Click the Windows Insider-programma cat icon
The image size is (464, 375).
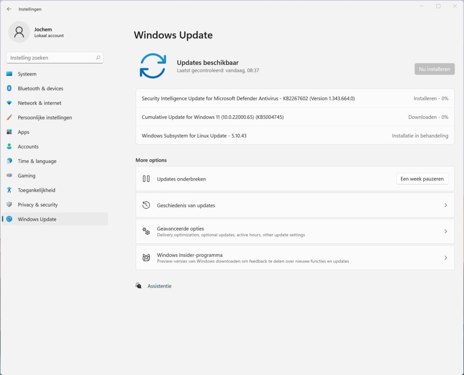(x=146, y=258)
